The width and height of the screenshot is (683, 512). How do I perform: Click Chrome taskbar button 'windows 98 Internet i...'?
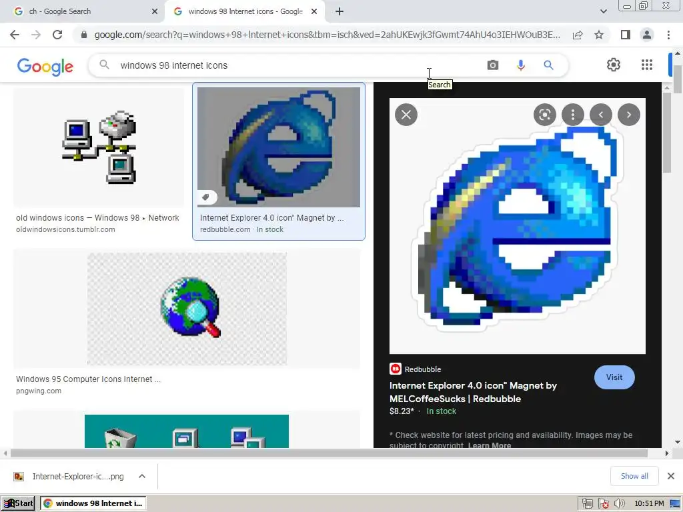tap(93, 503)
